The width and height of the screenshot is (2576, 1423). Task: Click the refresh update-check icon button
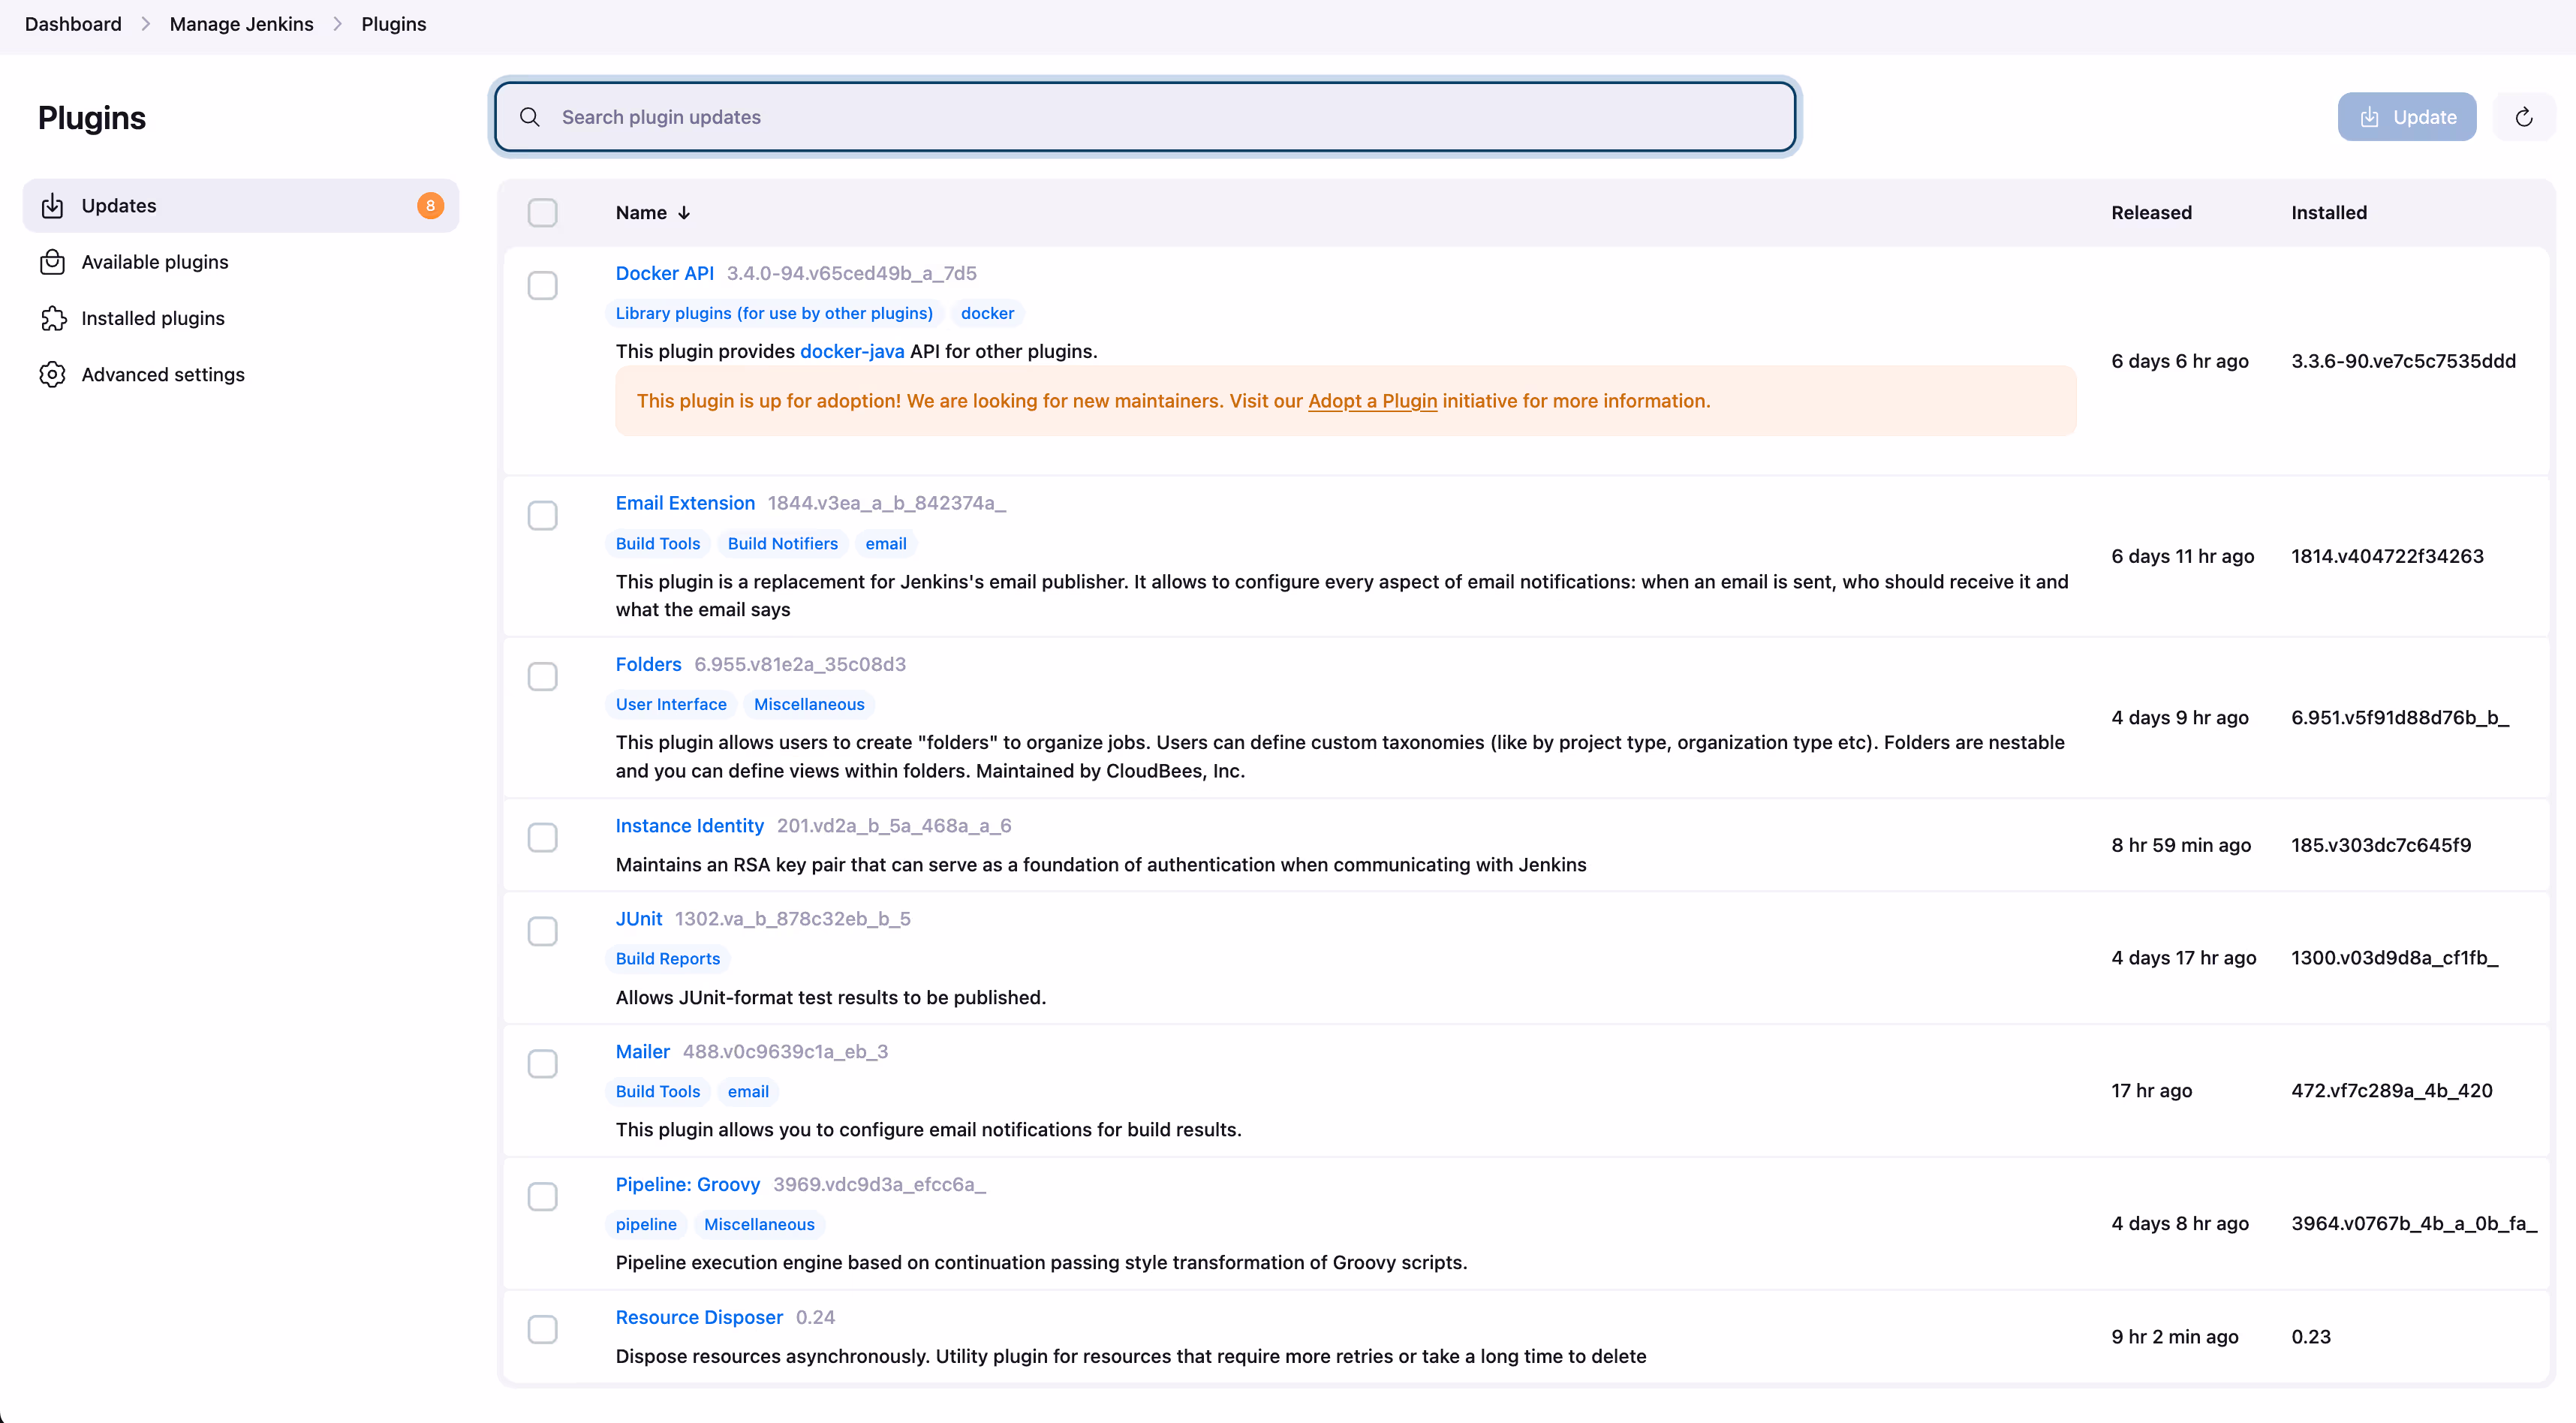tap(2524, 117)
